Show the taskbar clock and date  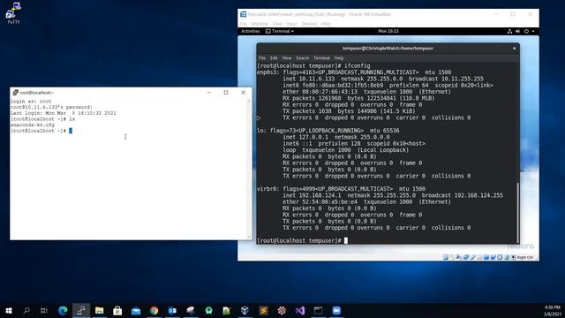tap(552, 311)
